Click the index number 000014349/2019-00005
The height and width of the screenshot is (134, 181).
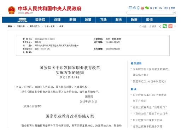click(x=45, y=39)
